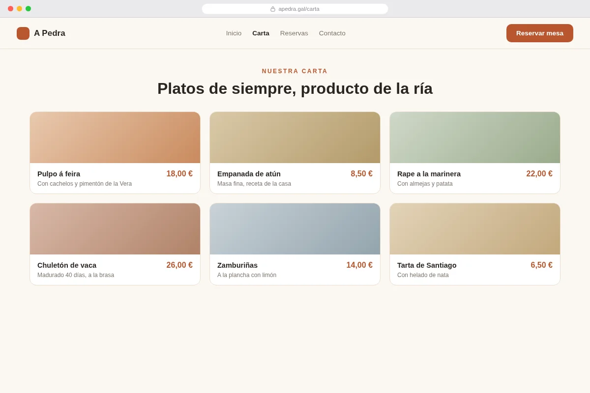Click 'Masa fina, receta de la casa'
Viewport: 590px width, 393px height.
[x=254, y=184]
